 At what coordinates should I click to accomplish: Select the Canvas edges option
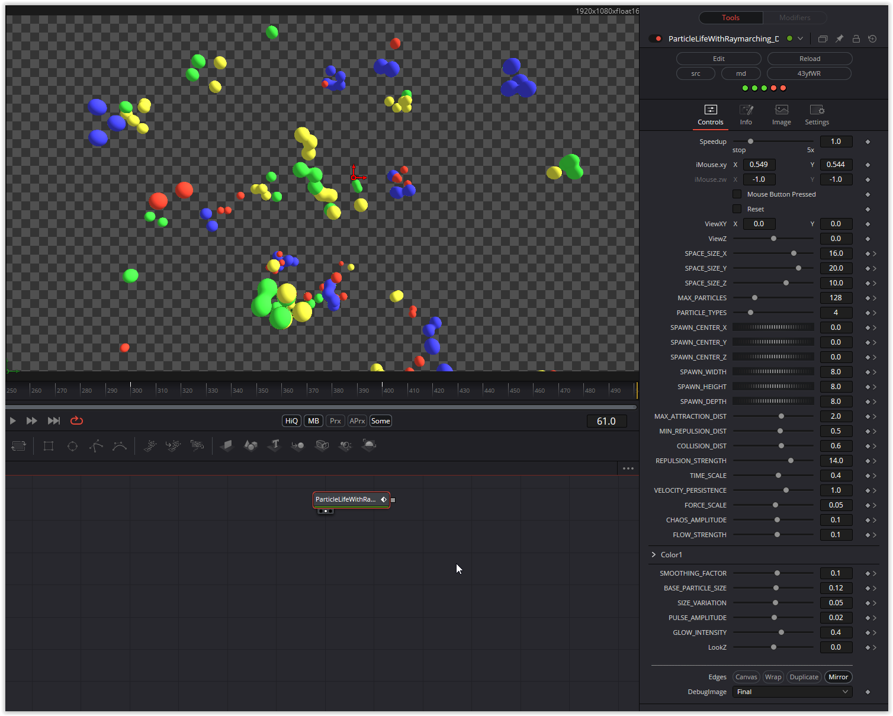(746, 677)
